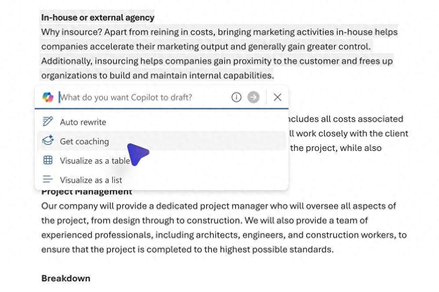Click the word "Additionally" in the first paragraph
439x292 pixels.
66,61
